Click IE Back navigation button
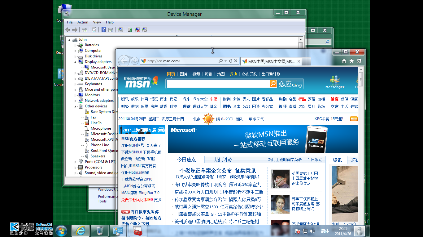Screen dimensions: 423x237 point(124,61)
